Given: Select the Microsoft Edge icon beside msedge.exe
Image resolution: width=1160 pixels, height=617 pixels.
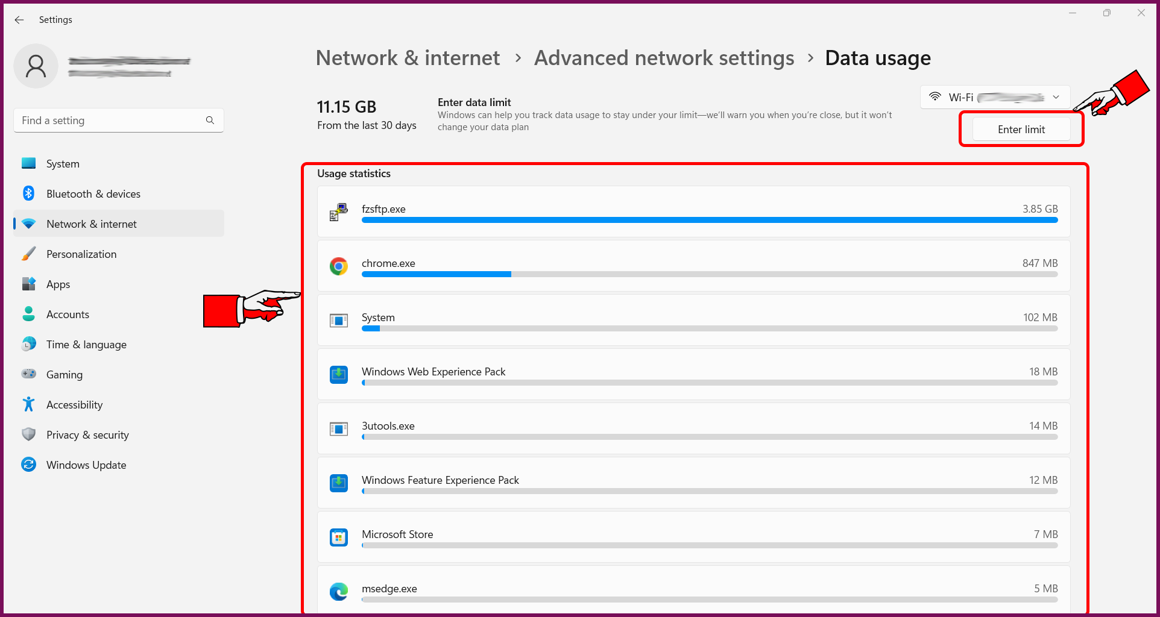Looking at the screenshot, I should click(339, 591).
